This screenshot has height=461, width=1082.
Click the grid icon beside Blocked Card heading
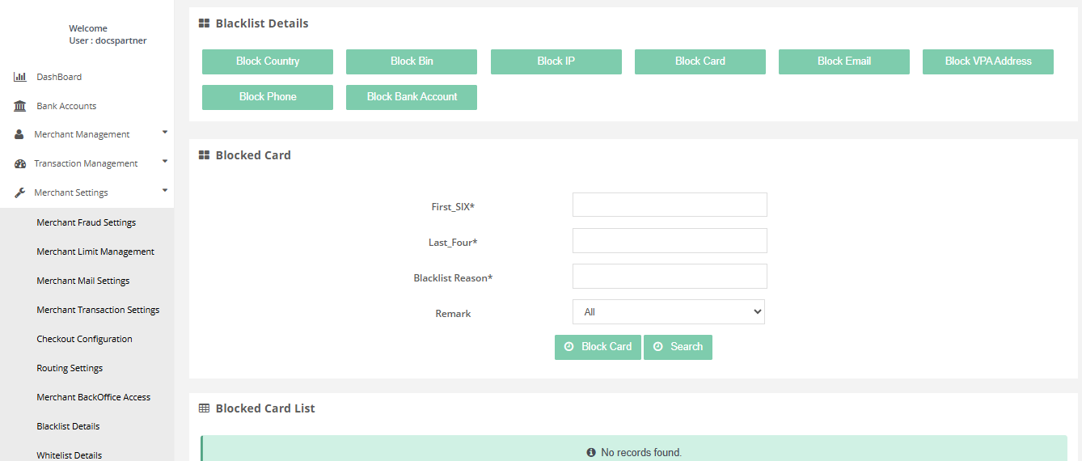pyautogui.click(x=205, y=155)
